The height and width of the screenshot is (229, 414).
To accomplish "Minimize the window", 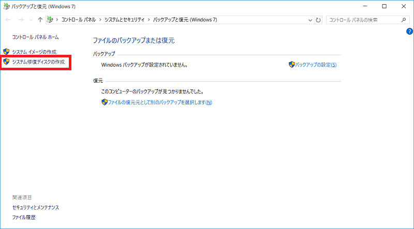I will 365,7.
